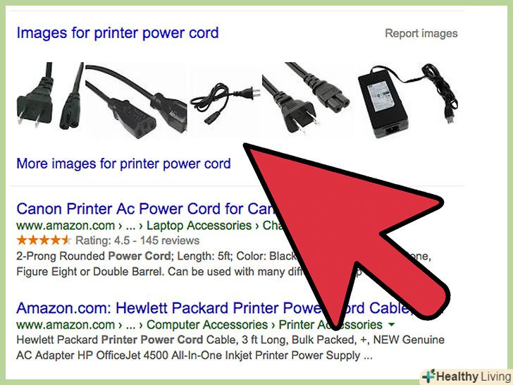This screenshot has width=513, height=385.
Task: Click the 'Rating: 4.5 - 145 reviews' text
Action: click(x=137, y=240)
